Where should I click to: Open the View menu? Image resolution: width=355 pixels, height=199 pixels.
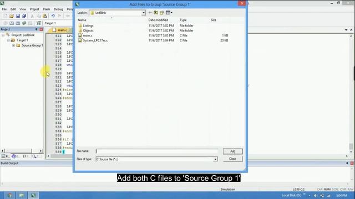pos(23,9)
